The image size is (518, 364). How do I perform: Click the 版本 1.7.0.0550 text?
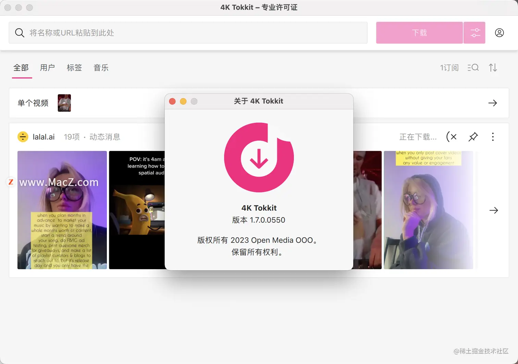click(x=259, y=220)
